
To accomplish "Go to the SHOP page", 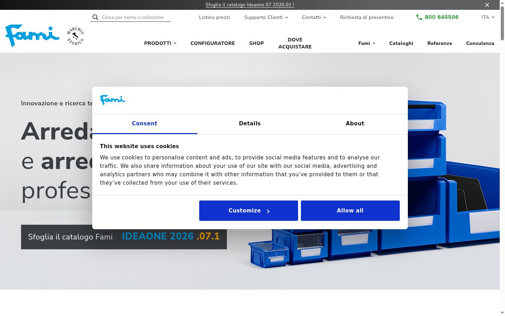I will (256, 43).
